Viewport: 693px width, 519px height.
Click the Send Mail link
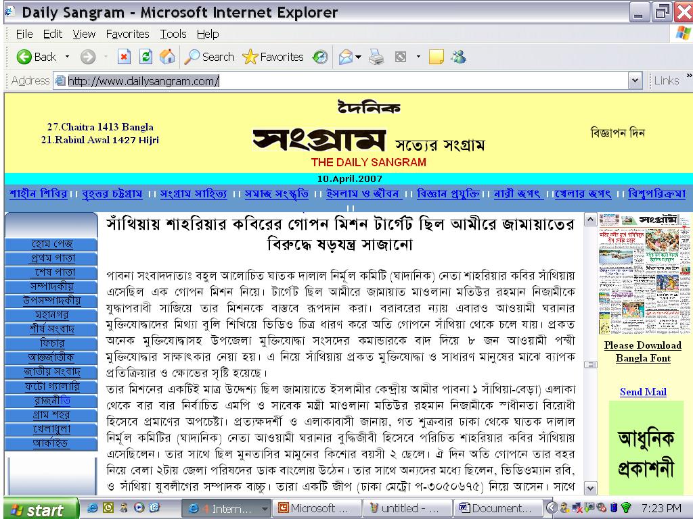tap(643, 391)
